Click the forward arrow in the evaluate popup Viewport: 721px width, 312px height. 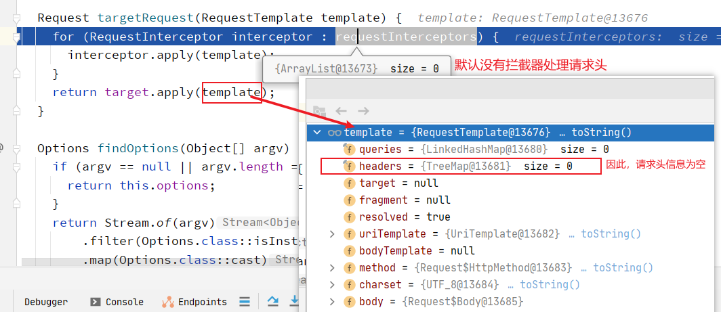(x=363, y=111)
